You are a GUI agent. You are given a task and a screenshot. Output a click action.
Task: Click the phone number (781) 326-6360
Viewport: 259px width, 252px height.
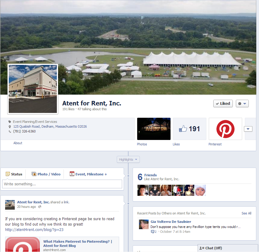[x=24, y=131]
